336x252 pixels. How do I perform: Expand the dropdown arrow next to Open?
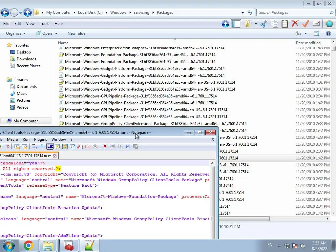tap(56, 33)
